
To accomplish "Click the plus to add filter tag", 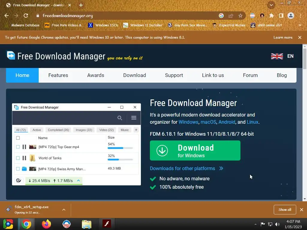I will pyautogui.click(x=136, y=130).
